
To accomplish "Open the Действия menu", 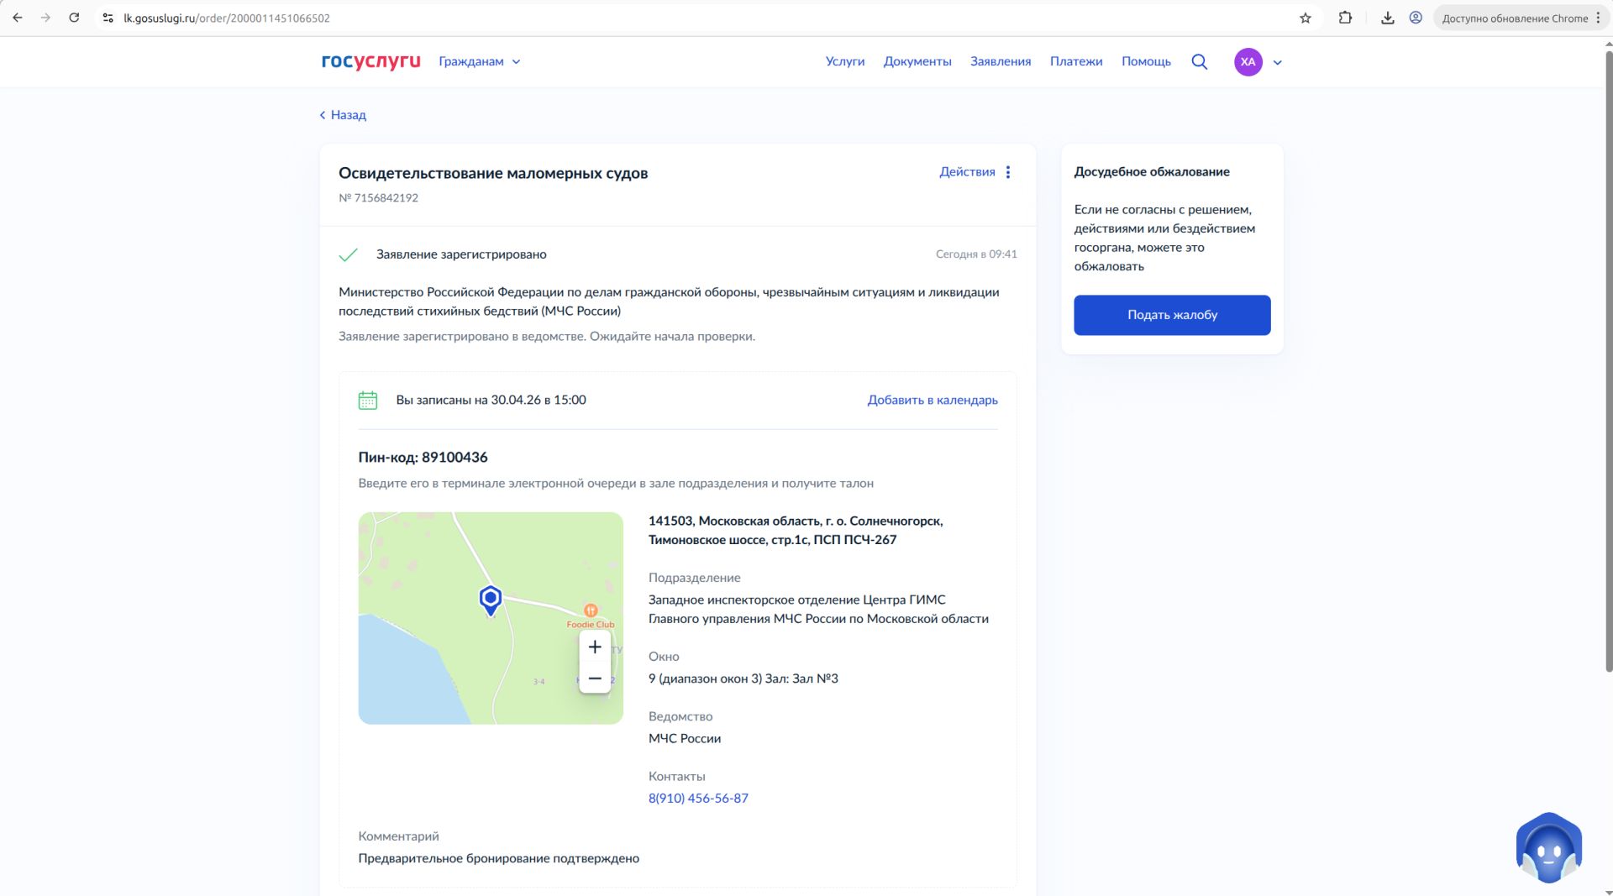I will click(967, 171).
